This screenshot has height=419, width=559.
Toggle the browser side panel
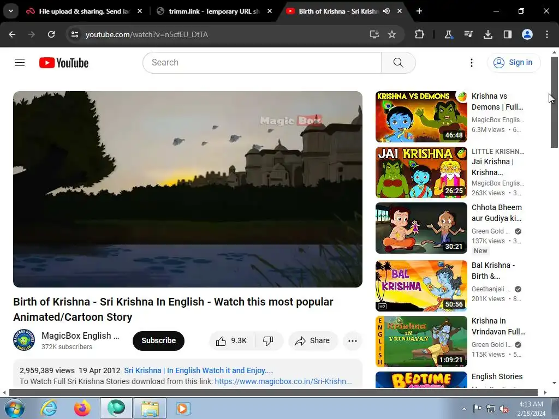point(508,34)
